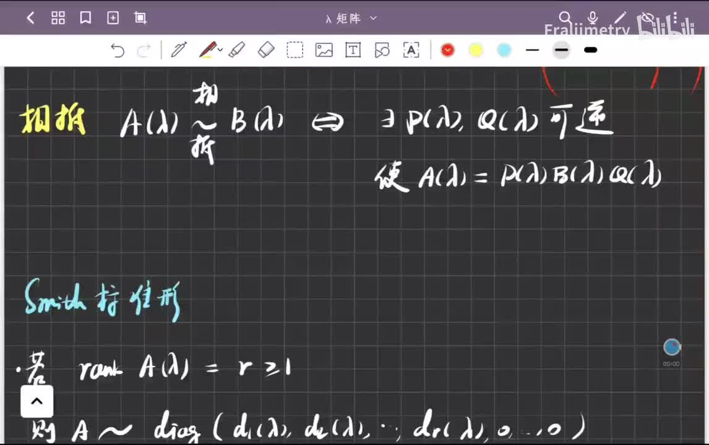
Task: Choose the thickest stroke width
Action: [591, 49]
